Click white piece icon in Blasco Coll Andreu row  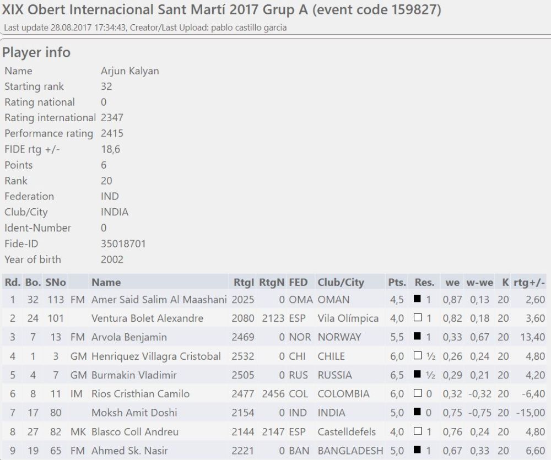[x=418, y=432]
